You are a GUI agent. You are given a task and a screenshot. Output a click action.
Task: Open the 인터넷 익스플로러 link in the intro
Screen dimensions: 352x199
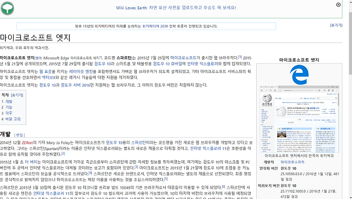pos(202,64)
